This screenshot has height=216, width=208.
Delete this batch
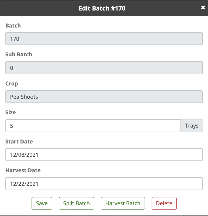[x=164, y=203]
